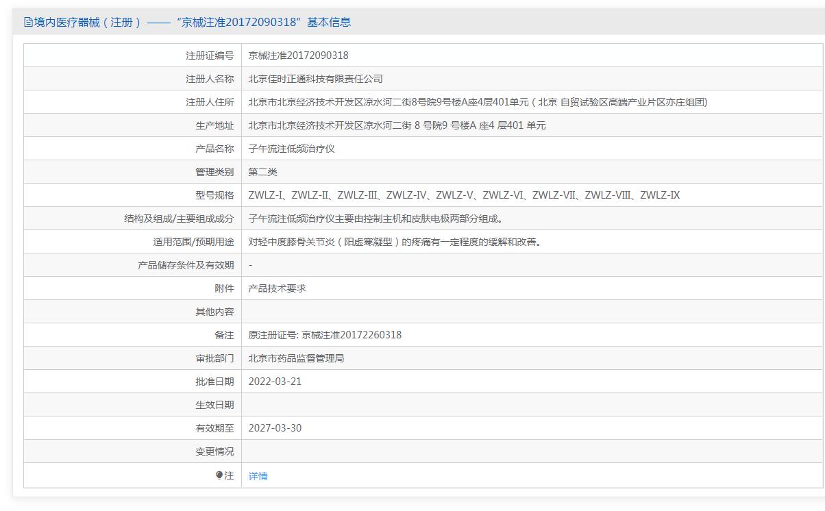Select approval date 2022-03-21
The width and height of the screenshot is (825, 511).
pos(275,382)
